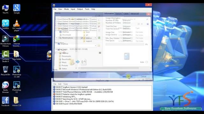
Task: Expand the Destination dropdown
Action: coord(96,46)
